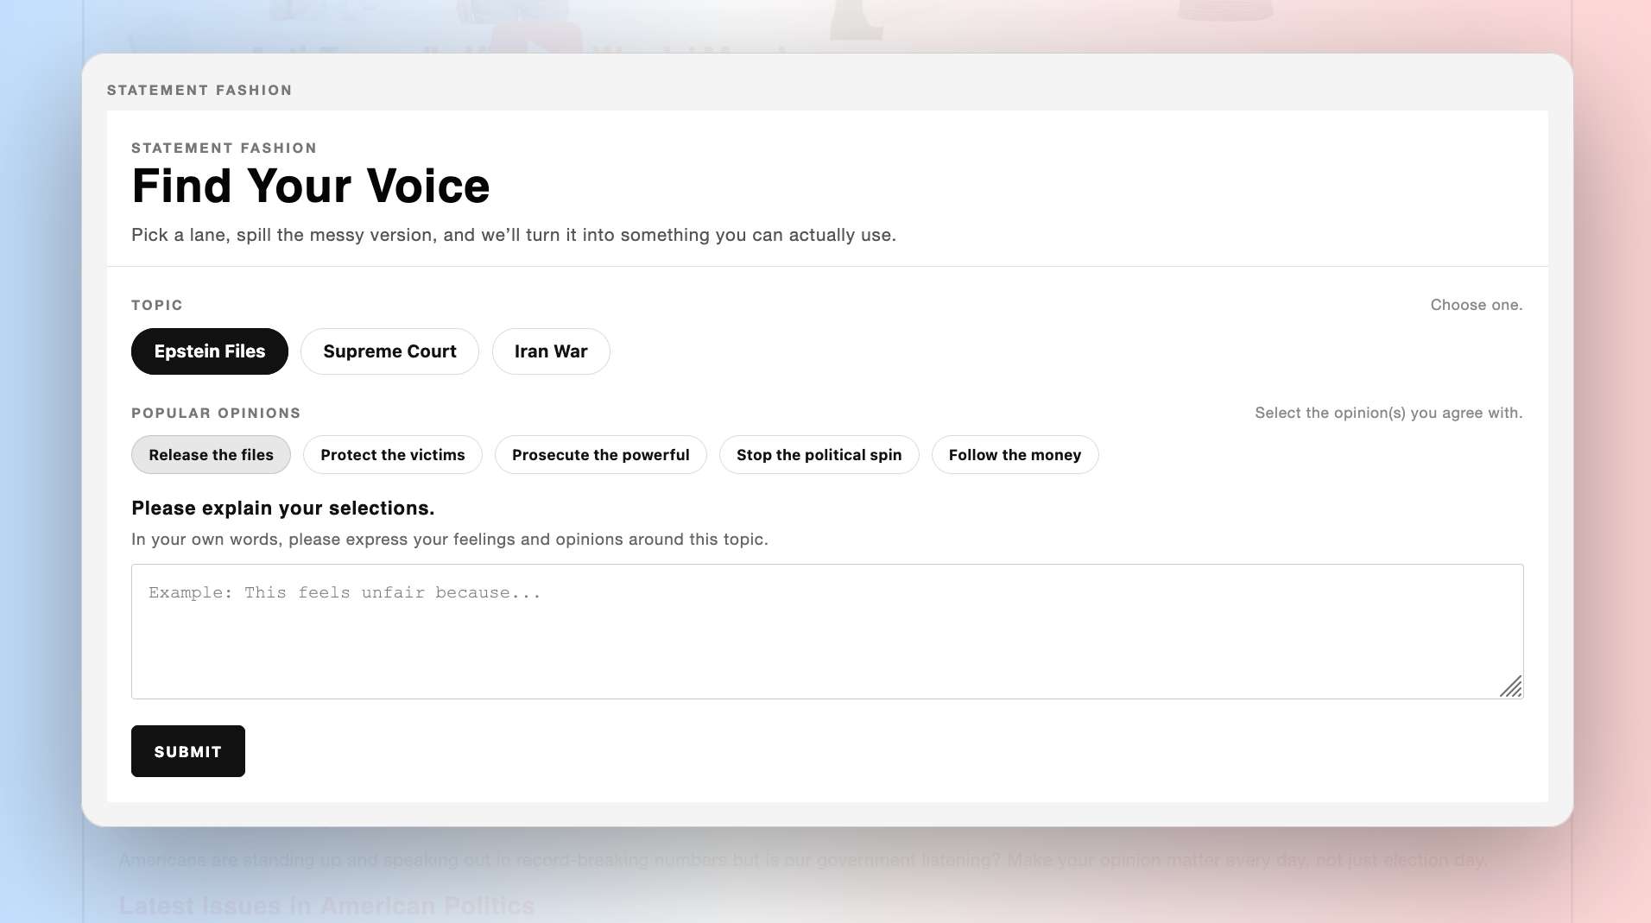The image size is (1651, 923).
Task: Click the In your own words instruction line
Action: [450, 540]
